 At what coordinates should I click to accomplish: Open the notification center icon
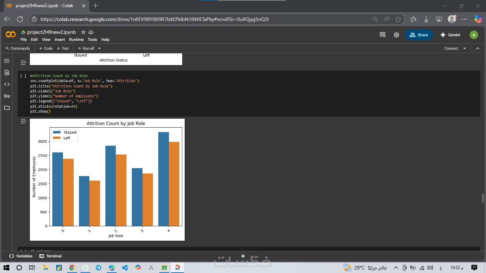coord(474,268)
